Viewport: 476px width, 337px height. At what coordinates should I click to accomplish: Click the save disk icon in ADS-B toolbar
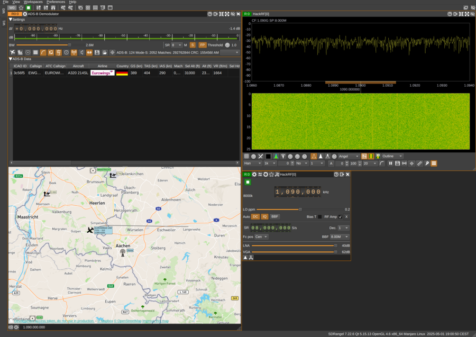click(97, 52)
